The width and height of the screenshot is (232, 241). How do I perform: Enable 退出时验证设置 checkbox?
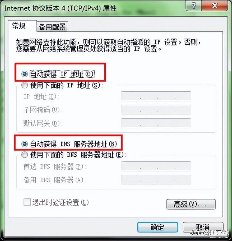[x=27, y=202]
